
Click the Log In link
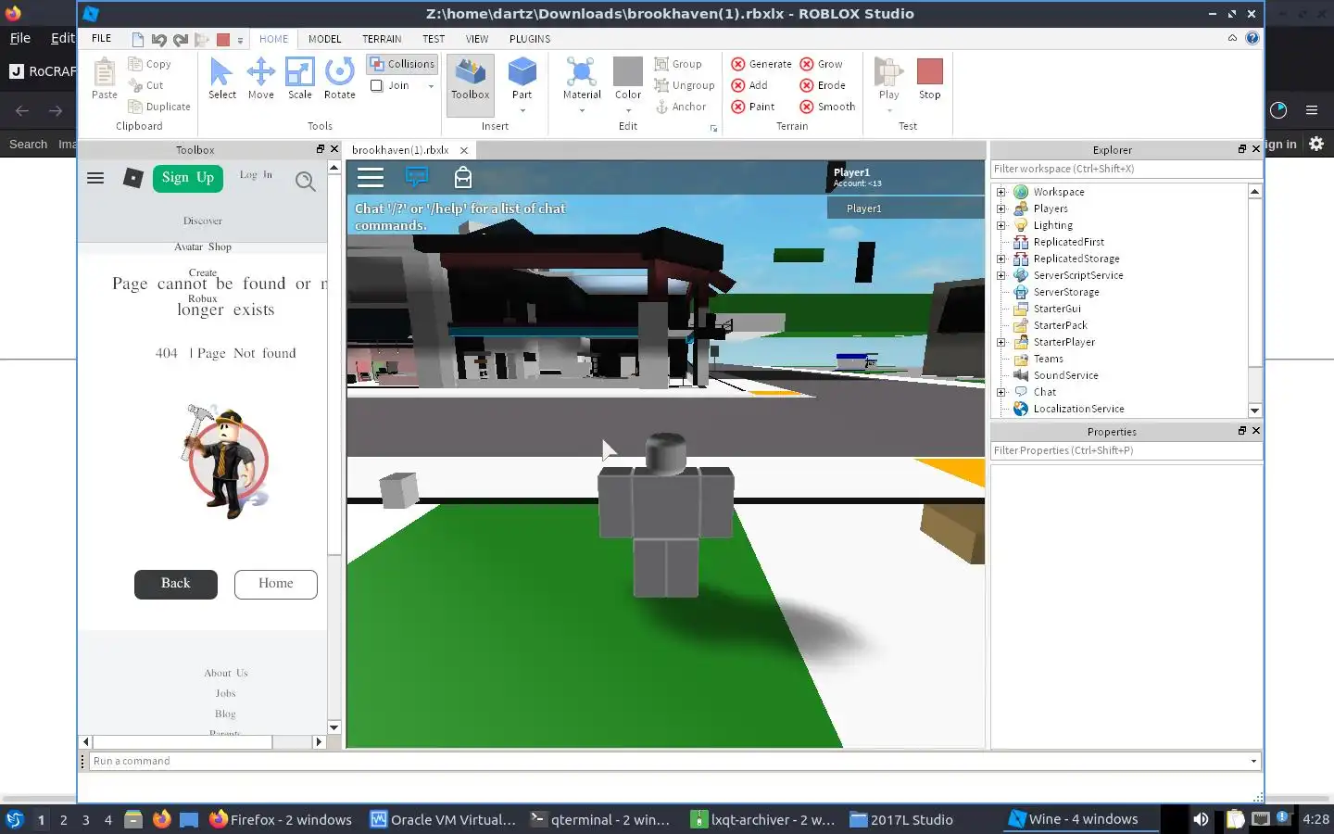coord(256,174)
